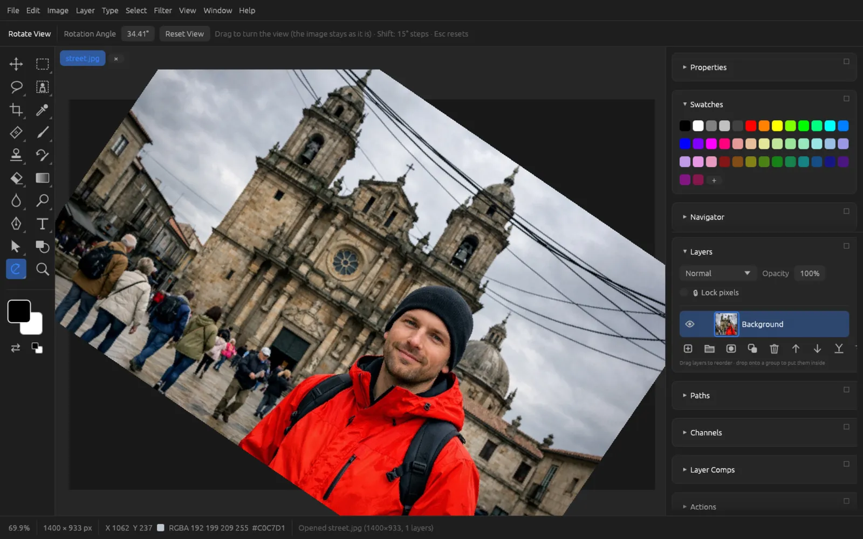Click the black foreground color box
863x539 pixels.
pos(19,311)
